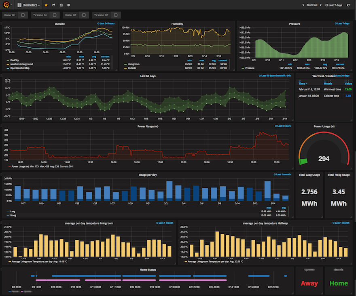The height and width of the screenshot is (296, 356).
Task: Toggle the Power Usage (w) legend series
Action: (20, 166)
